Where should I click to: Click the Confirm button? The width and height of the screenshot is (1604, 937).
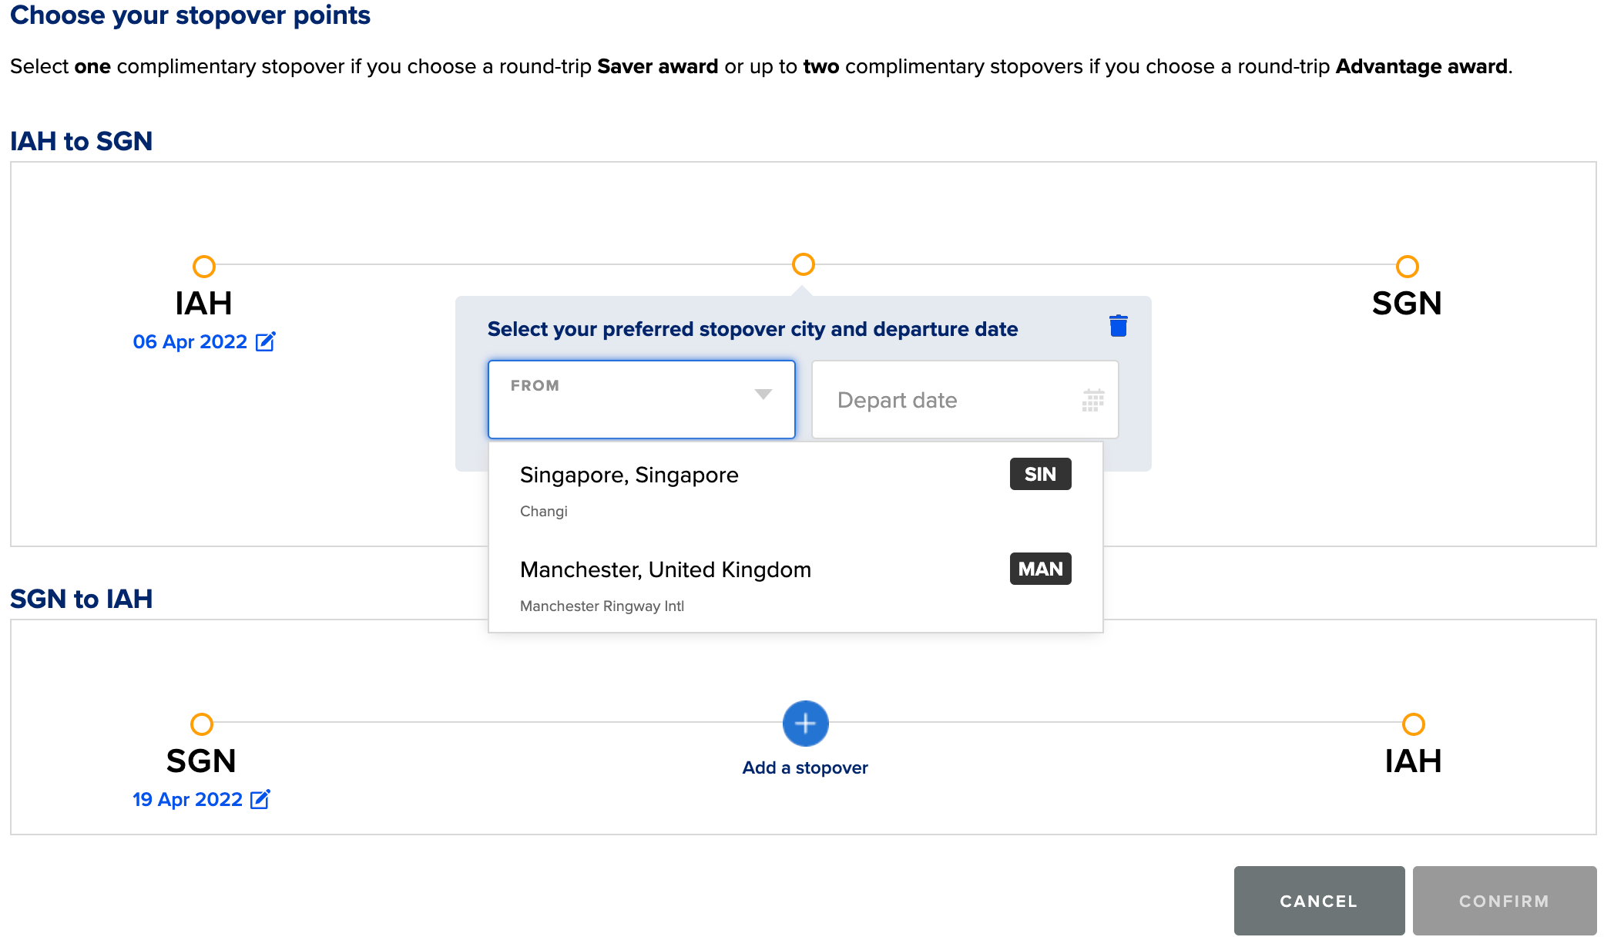tap(1504, 900)
